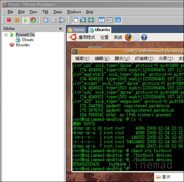Screen dimensions: 184x182
Task: Click the VMware Workstation title bar icon
Action: [5, 4]
